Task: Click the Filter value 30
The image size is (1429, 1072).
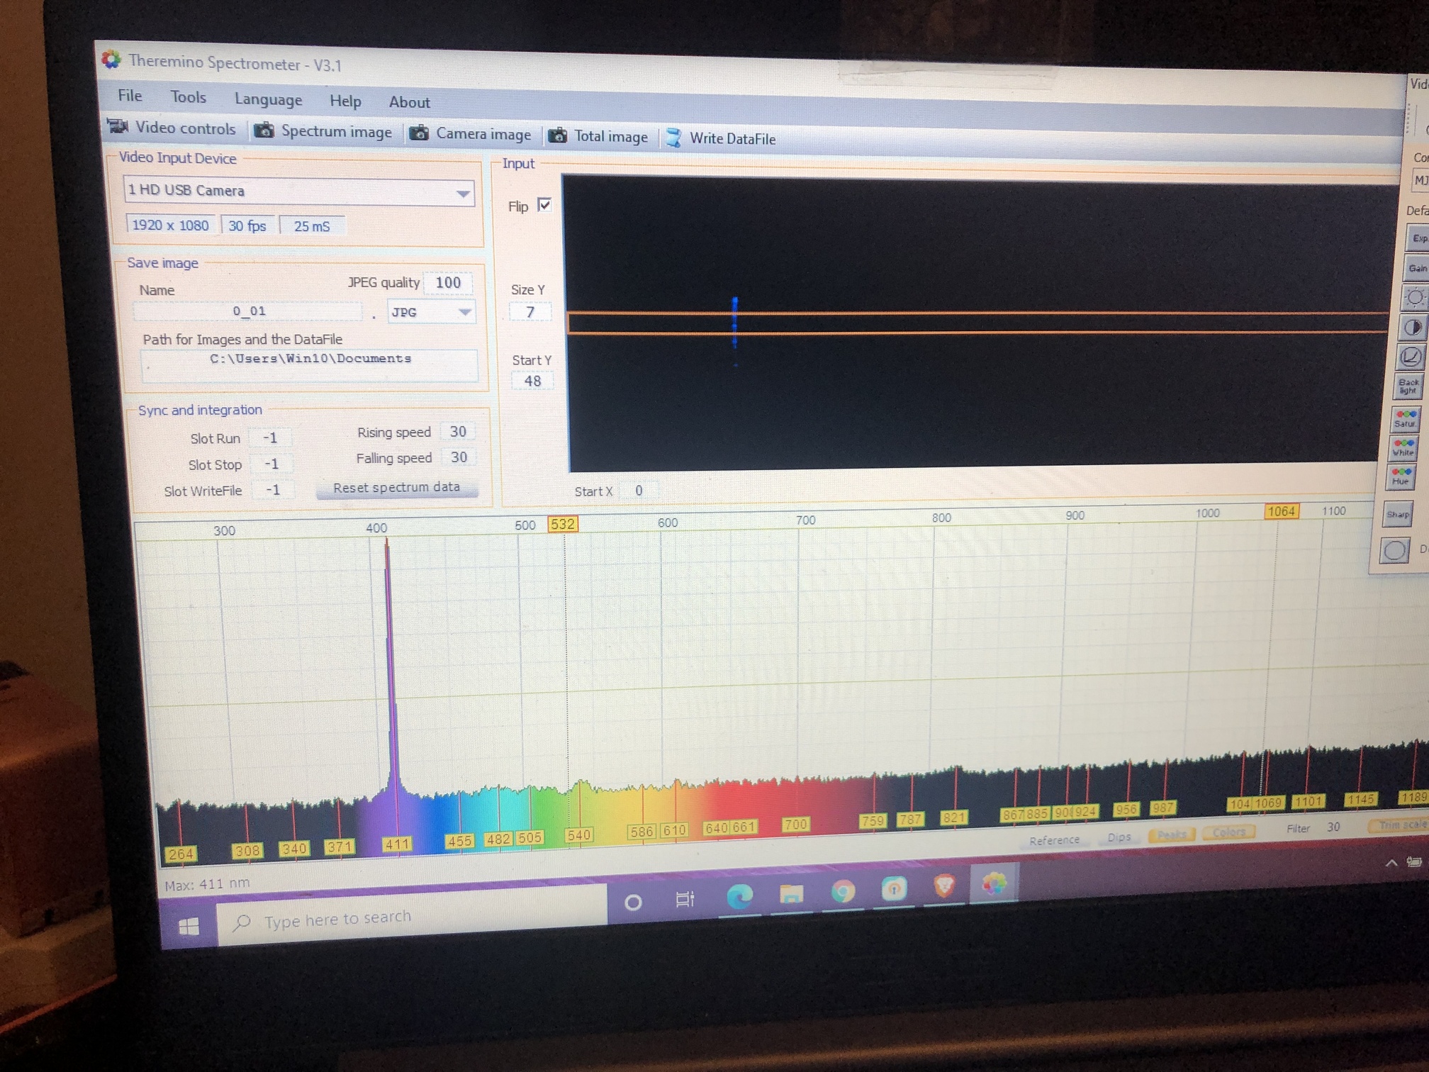Action: pos(1333,827)
